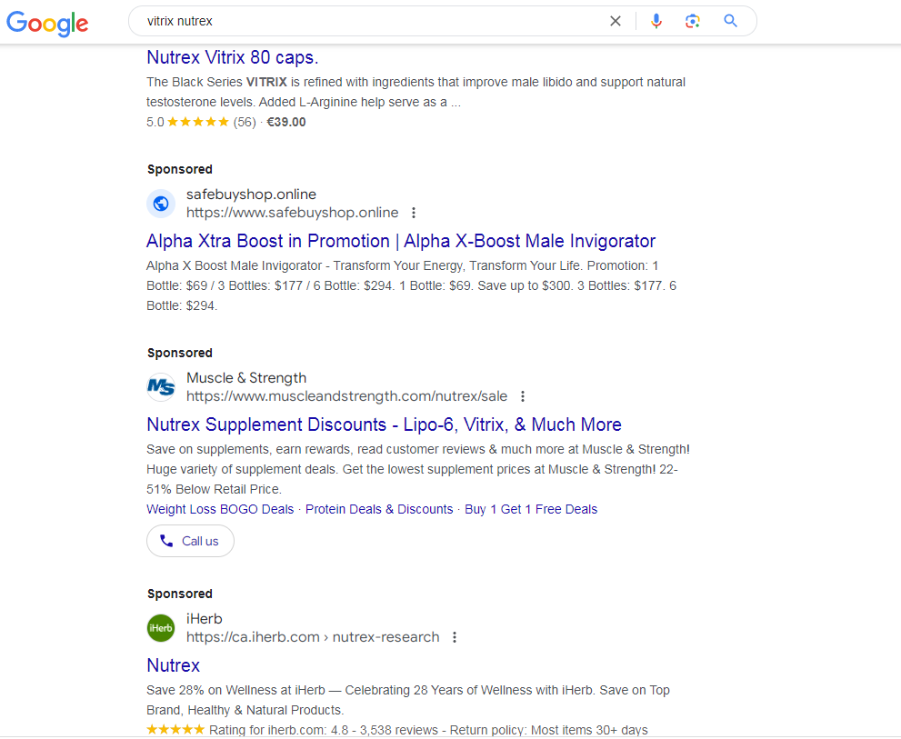Image resolution: width=901 pixels, height=739 pixels.
Task: Open the Protein Deals & Discounts sitelink
Action: [x=378, y=509]
